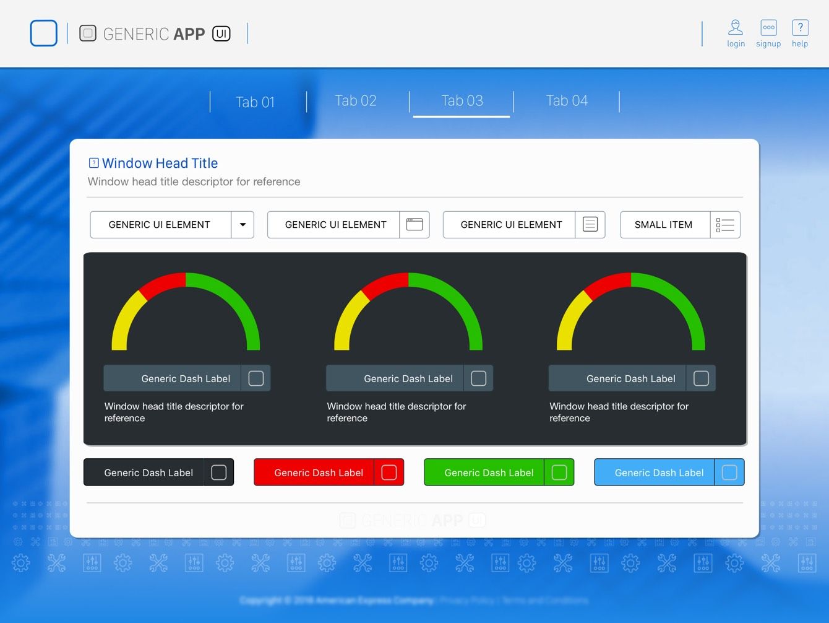The image size is (829, 623).
Task: Switch to Tab 01
Action: pos(255,102)
